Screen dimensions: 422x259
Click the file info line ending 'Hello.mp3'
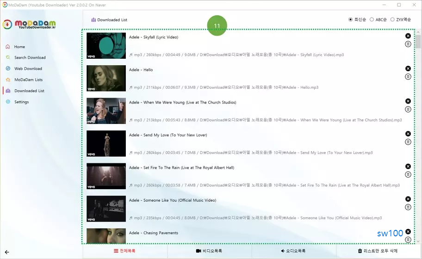pos(223,87)
